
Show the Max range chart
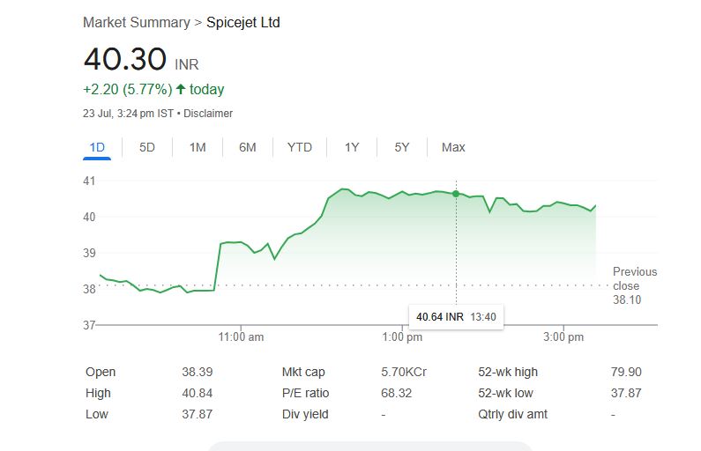point(453,147)
